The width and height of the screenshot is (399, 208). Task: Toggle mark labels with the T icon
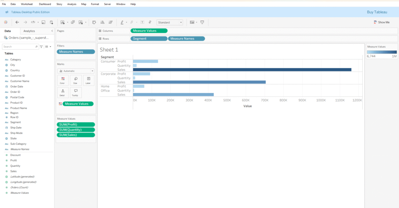pos(142,23)
